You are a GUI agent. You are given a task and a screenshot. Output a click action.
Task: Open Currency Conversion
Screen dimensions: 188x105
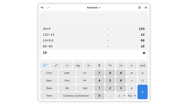[x=76, y=96]
